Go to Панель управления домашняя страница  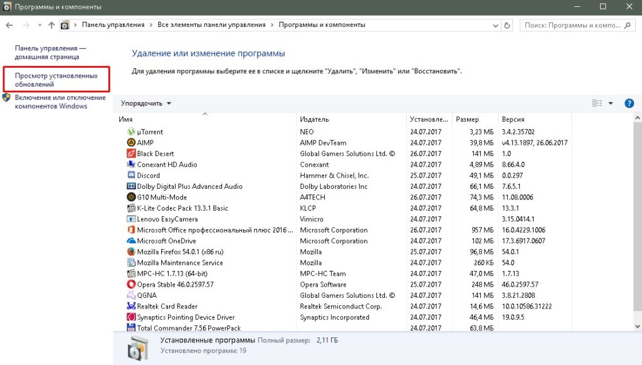(50, 52)
